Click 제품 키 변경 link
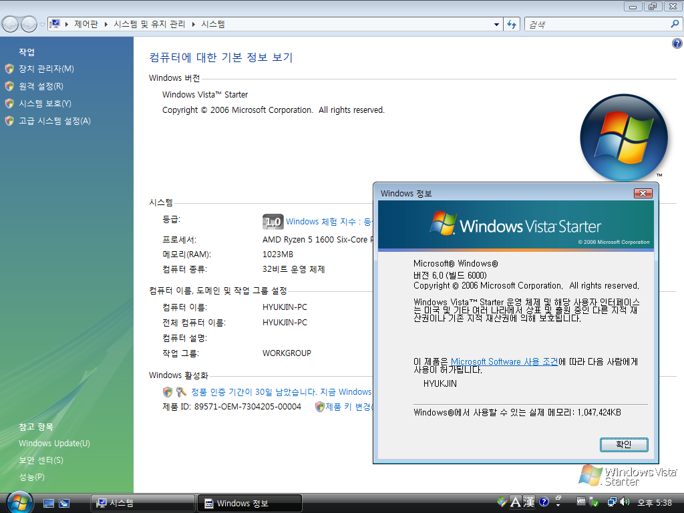Image resolution: width=684 pixels, height=513 pixels. (349, 407)
